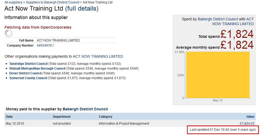Click the Value column header
This screenshot has width=261, height=136.
coord(250,117)
